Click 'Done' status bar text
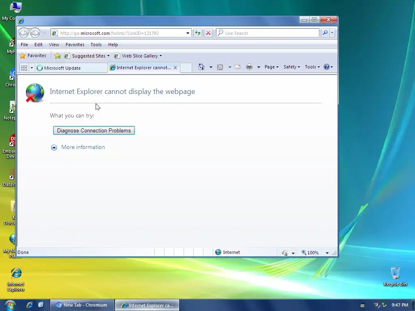This screenshot has height=311, width=415. point(23,252)
